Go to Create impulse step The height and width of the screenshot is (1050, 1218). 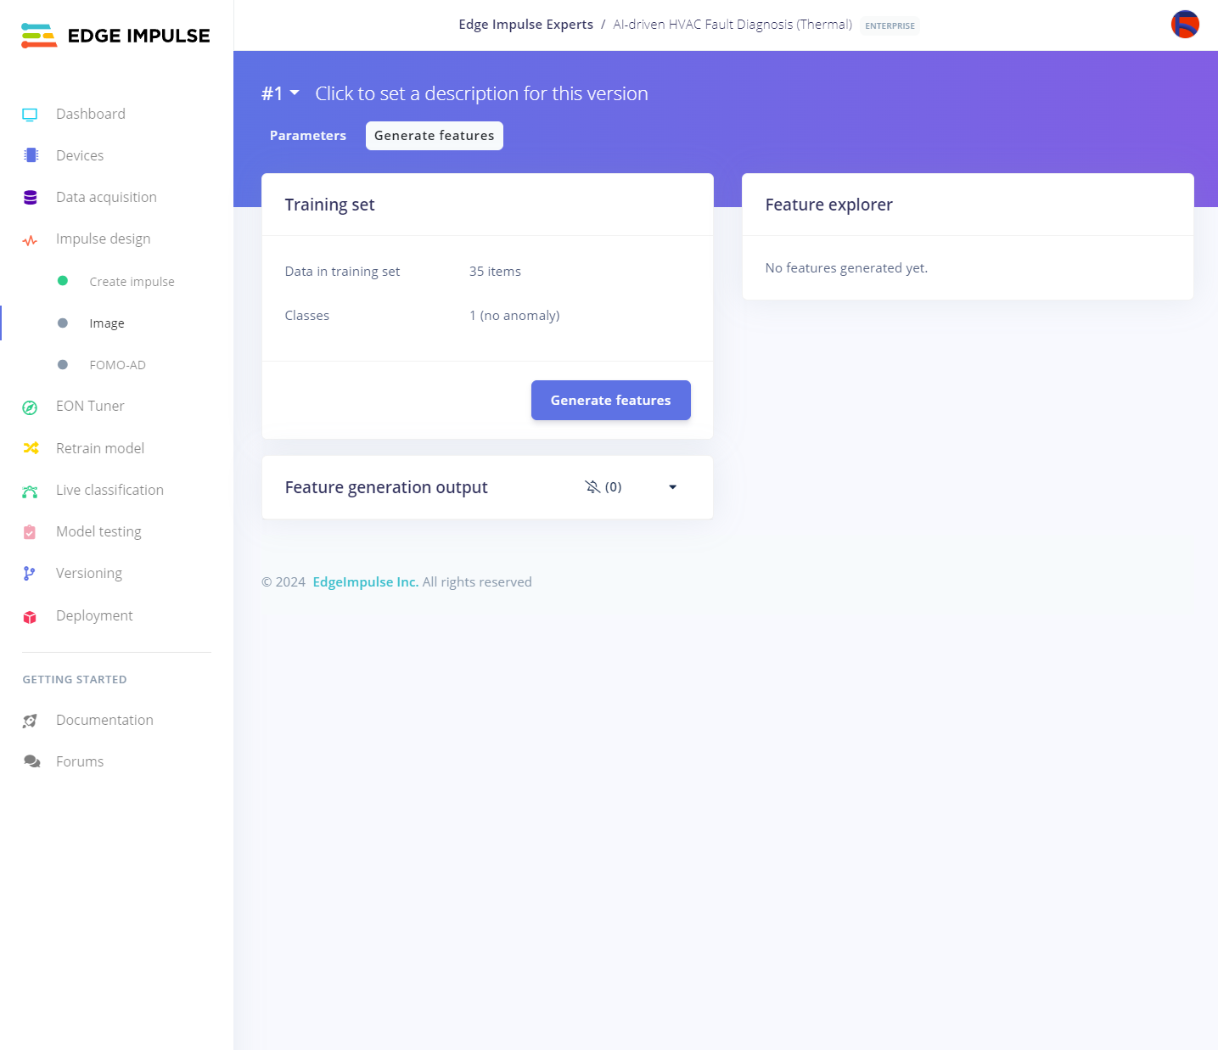132,282
